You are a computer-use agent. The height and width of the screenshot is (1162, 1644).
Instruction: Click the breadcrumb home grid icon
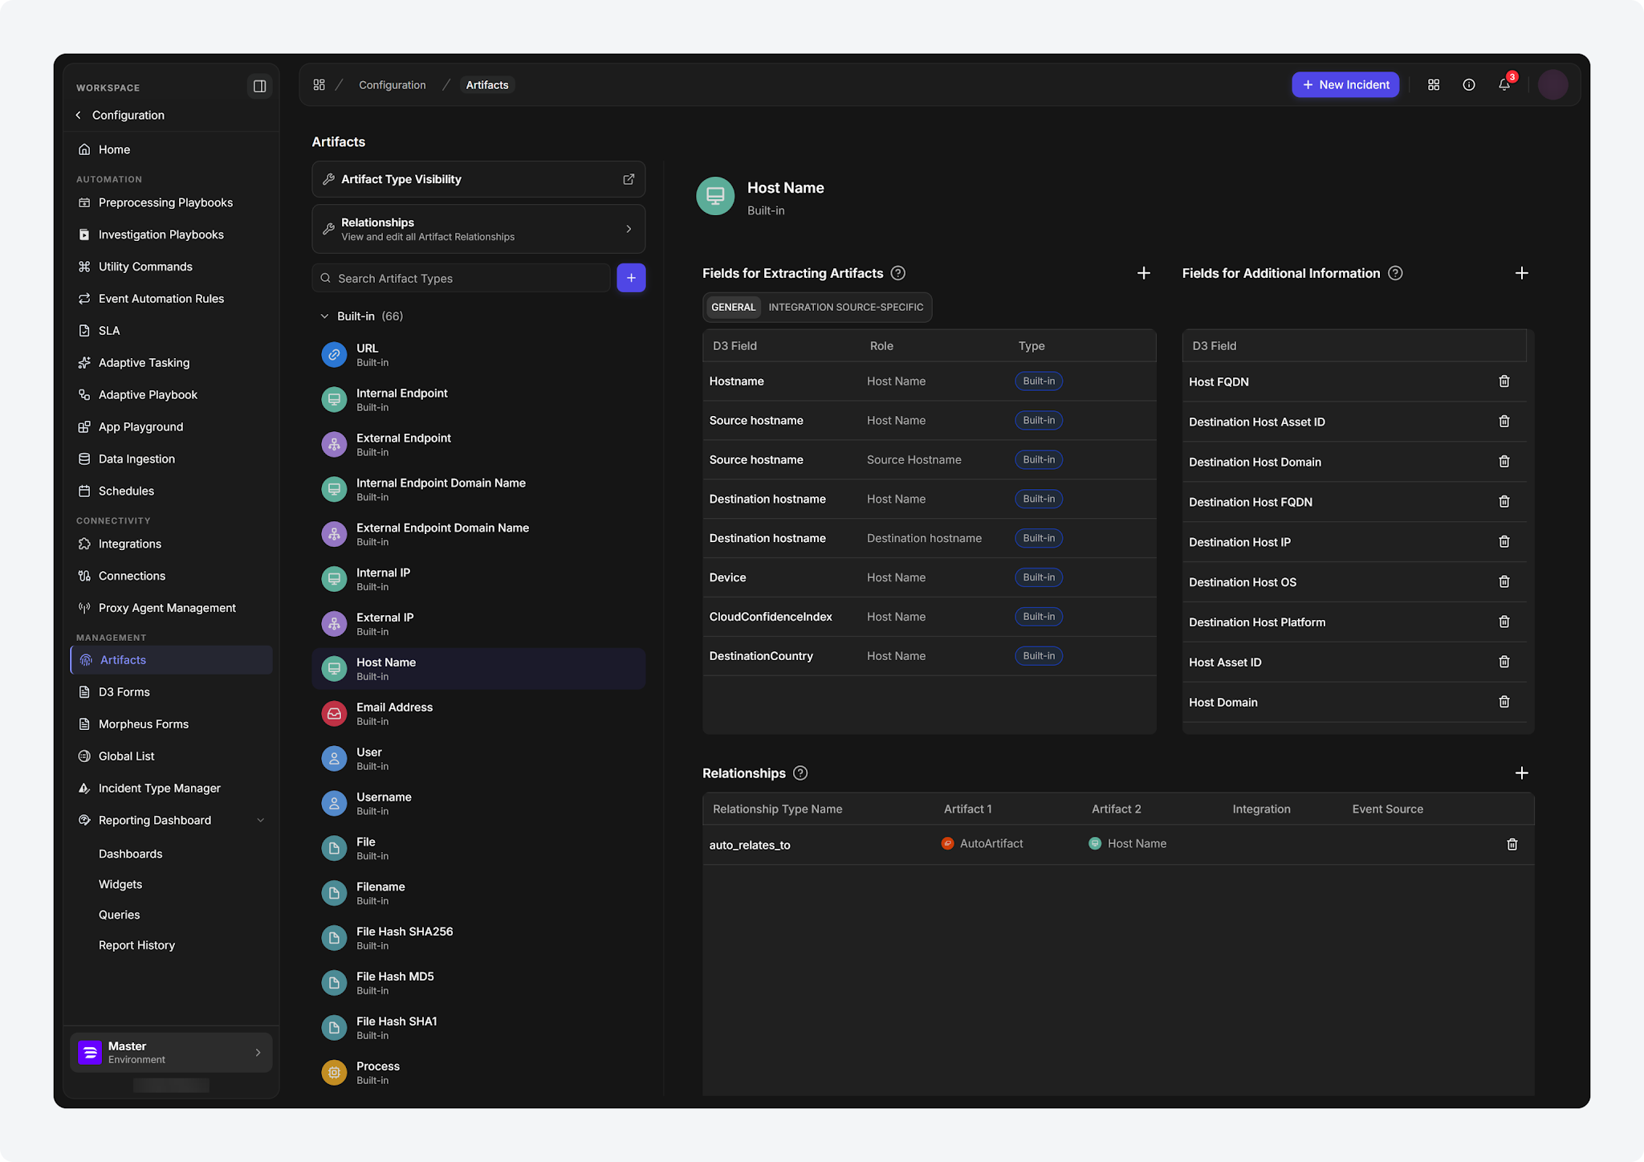[319, 84]
